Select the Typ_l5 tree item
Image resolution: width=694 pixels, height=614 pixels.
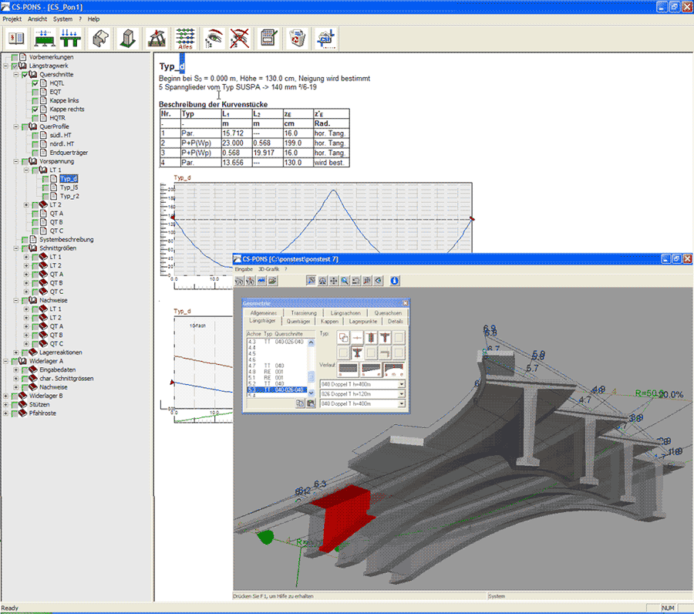(69, 187)
